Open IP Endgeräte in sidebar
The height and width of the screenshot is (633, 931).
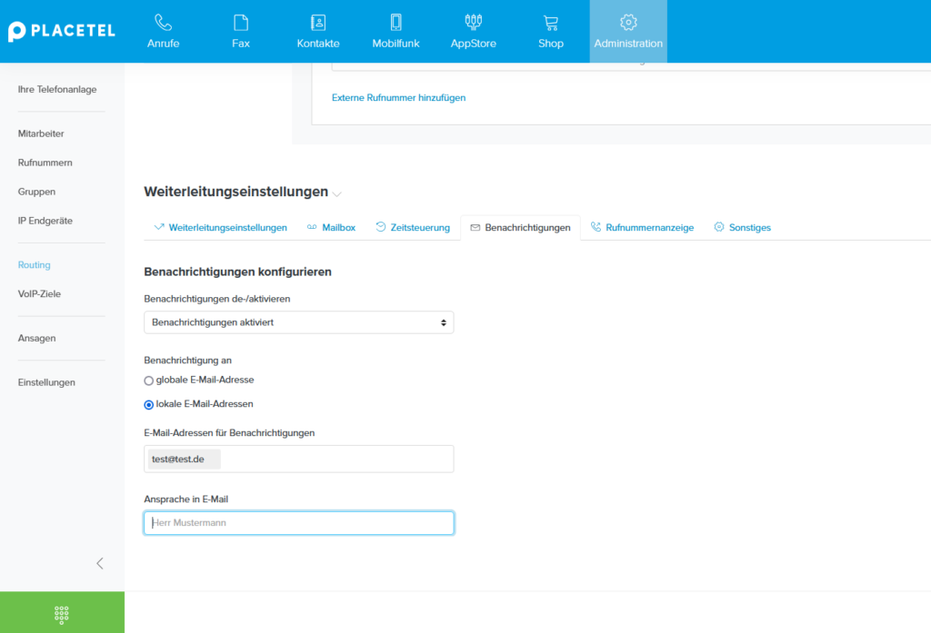click(45, 222)
